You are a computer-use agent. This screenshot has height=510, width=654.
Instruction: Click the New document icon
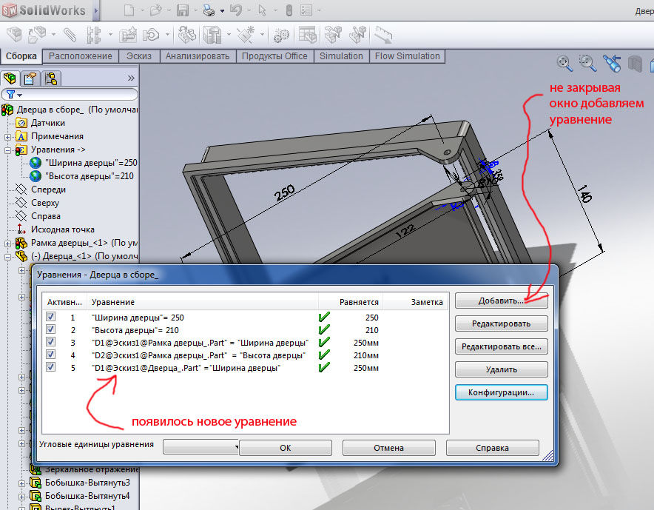tap(129, 10)
